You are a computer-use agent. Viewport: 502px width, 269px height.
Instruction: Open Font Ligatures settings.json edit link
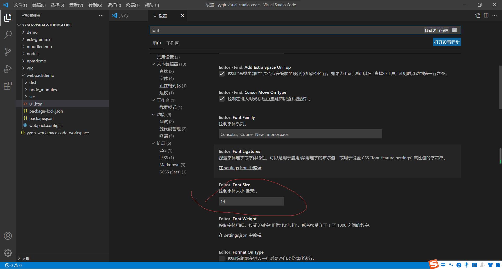(x=240, y=168)
